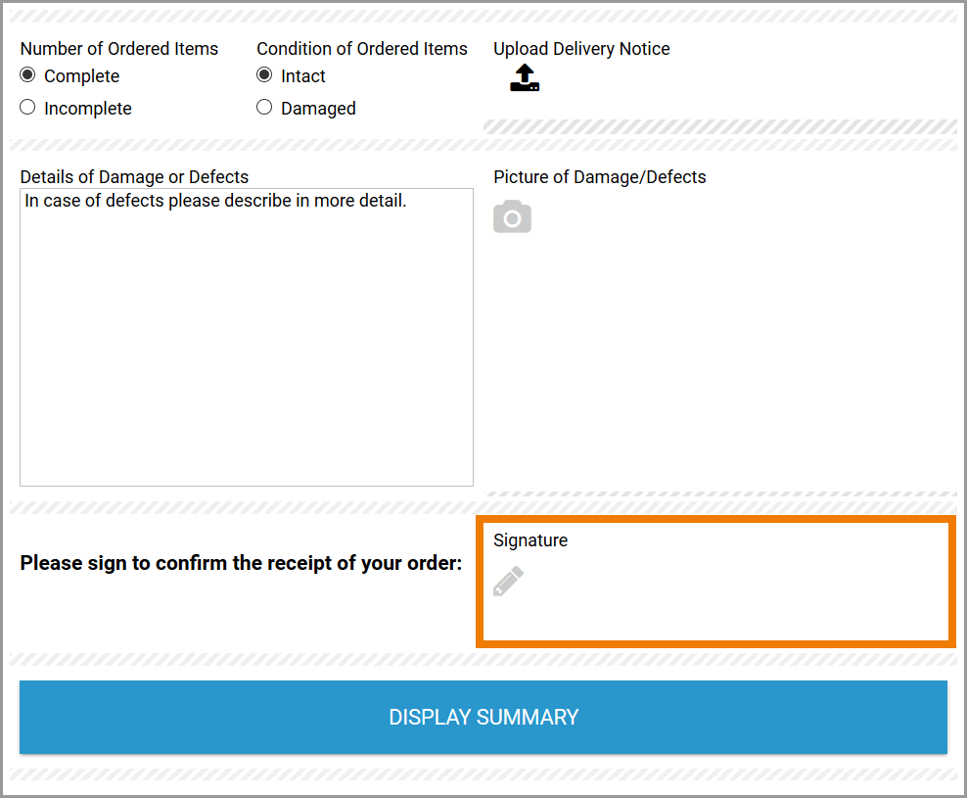Click the bold 'Please sign to confirm' text
Viewport: 967px width, 798px height.
[241, 564]
